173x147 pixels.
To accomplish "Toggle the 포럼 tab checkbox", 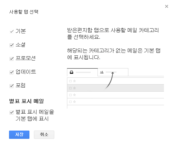I will coord(12,86).
